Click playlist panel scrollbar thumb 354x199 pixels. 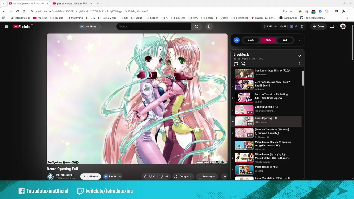coord(303,78)
